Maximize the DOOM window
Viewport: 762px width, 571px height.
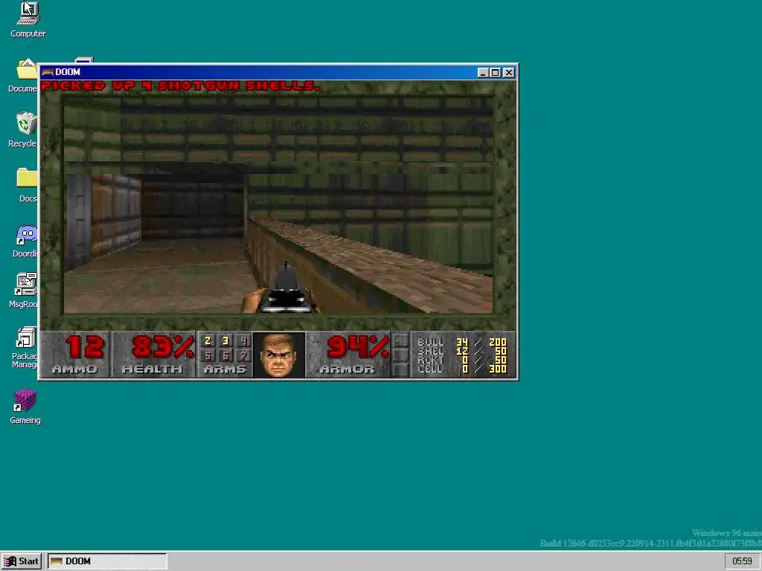495,73
